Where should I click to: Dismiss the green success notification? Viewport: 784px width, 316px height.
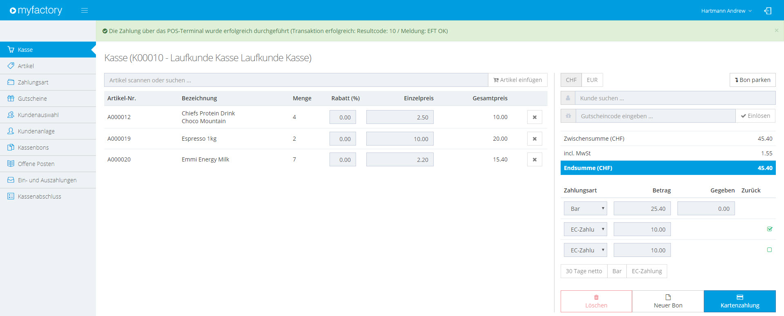pos(776,31)
